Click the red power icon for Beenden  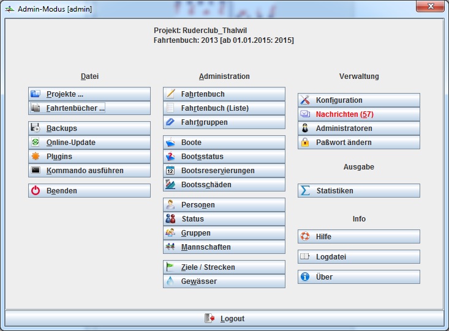point(36,191)
